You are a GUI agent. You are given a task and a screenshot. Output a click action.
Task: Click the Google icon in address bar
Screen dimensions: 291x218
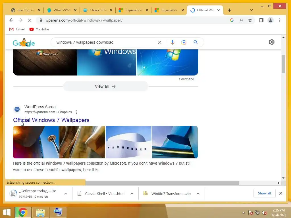tap(232, 20)
